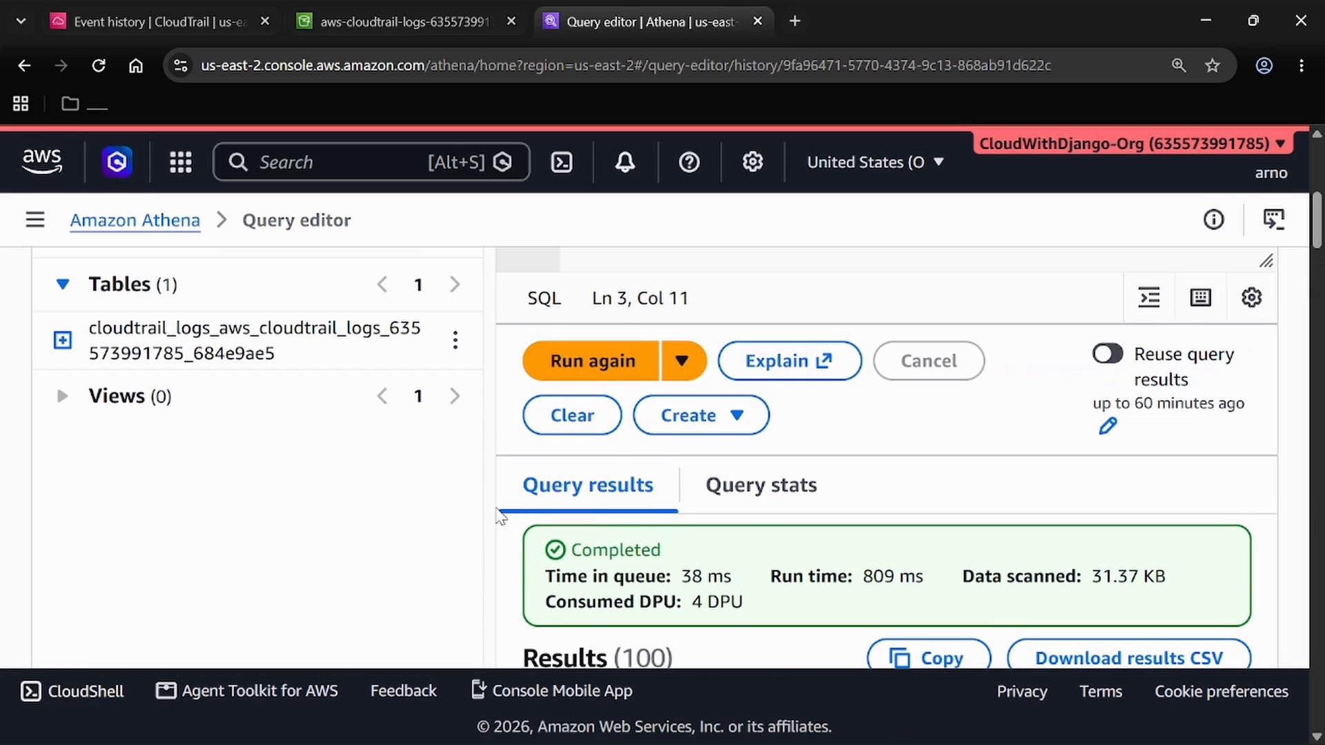Image resolution: width=1325 pixels, height=745 pixels.
Task: Open the bookmarks folder icon
Action: 70,103
